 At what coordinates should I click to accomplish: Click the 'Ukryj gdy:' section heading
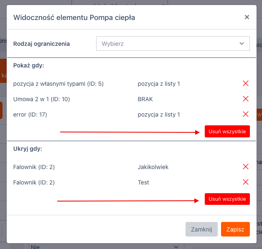coord(28,149)
